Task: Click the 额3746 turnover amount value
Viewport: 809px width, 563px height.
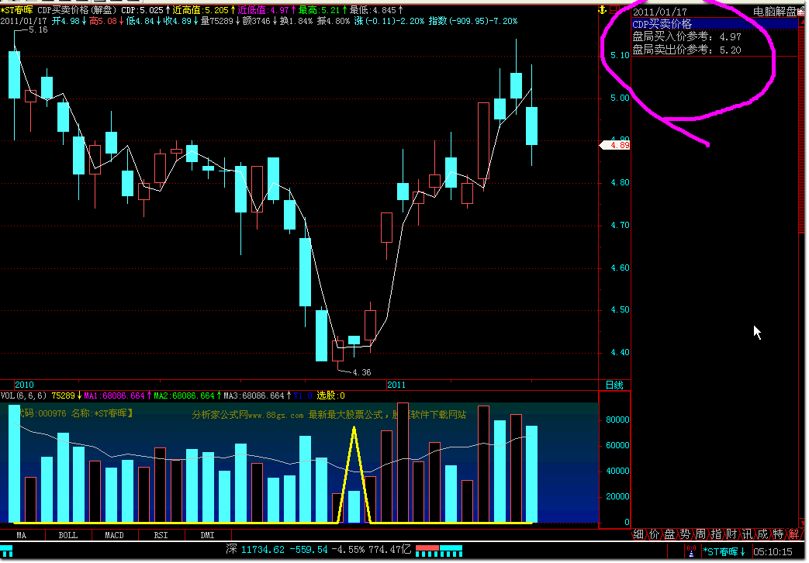Action: (256, 21)
